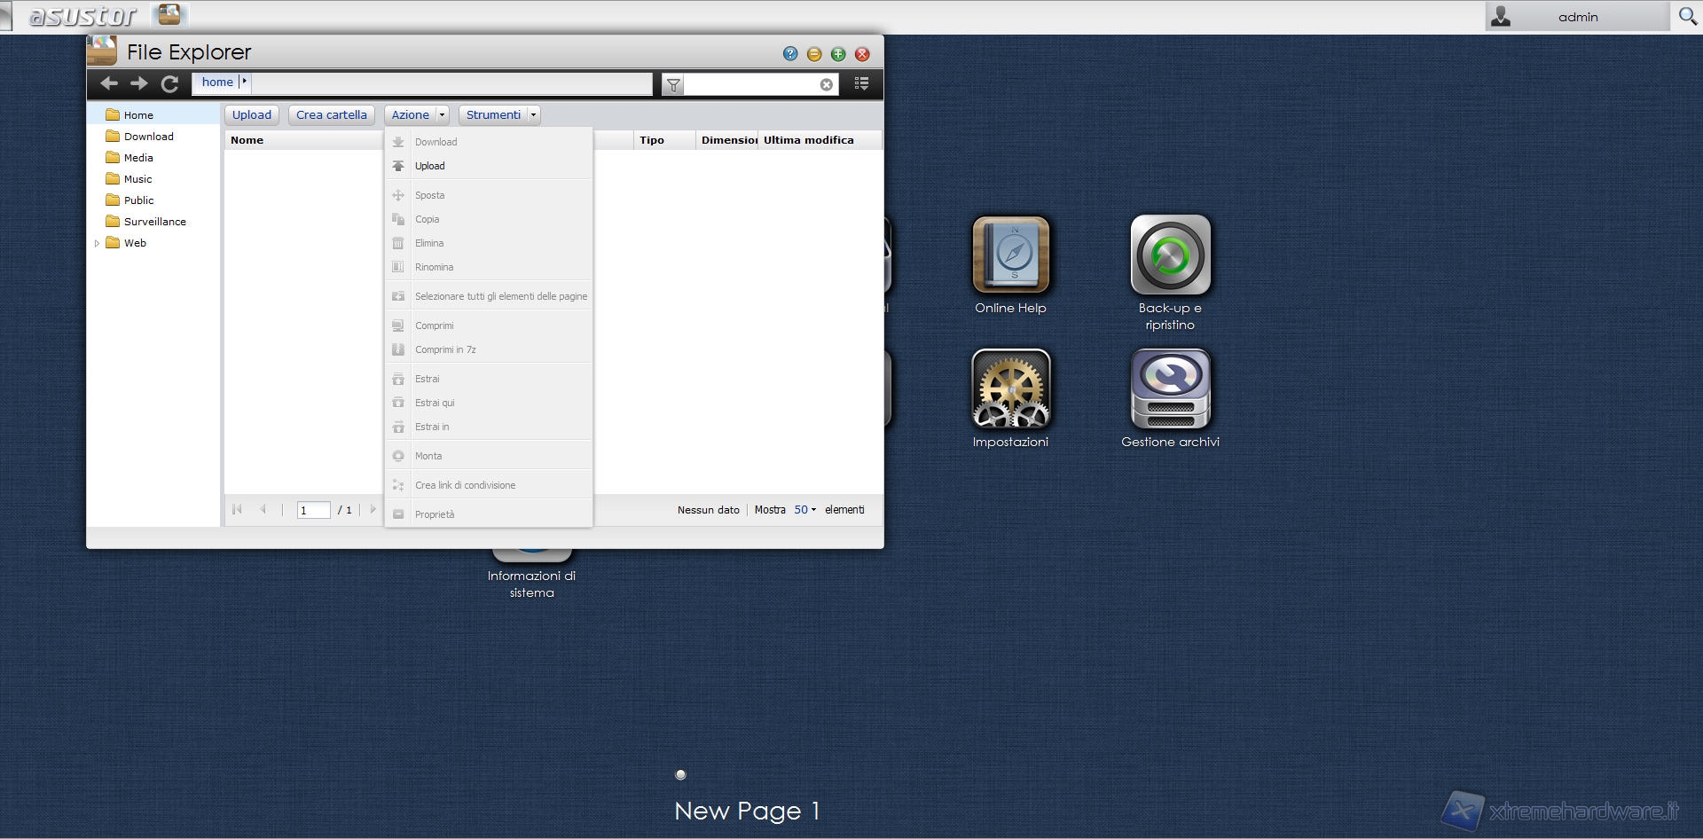Image resolution: width=1703 pixels, height=839 pixels.
Task: Toggle the list view mode icon
Action: [x=861, y=83]
